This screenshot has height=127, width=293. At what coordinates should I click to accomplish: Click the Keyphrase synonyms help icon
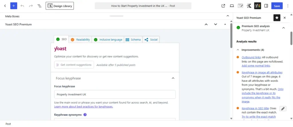click(x=85, y=114)
